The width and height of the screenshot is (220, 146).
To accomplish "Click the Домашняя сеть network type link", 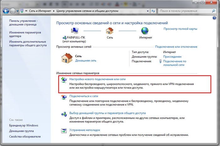I will point(85,60).
